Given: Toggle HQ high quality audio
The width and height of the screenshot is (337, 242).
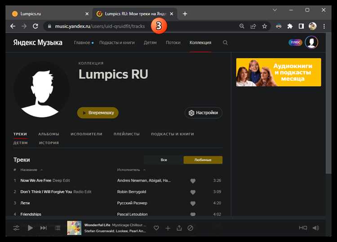Looking at the screenshot, I should click(x=303, y=228).
